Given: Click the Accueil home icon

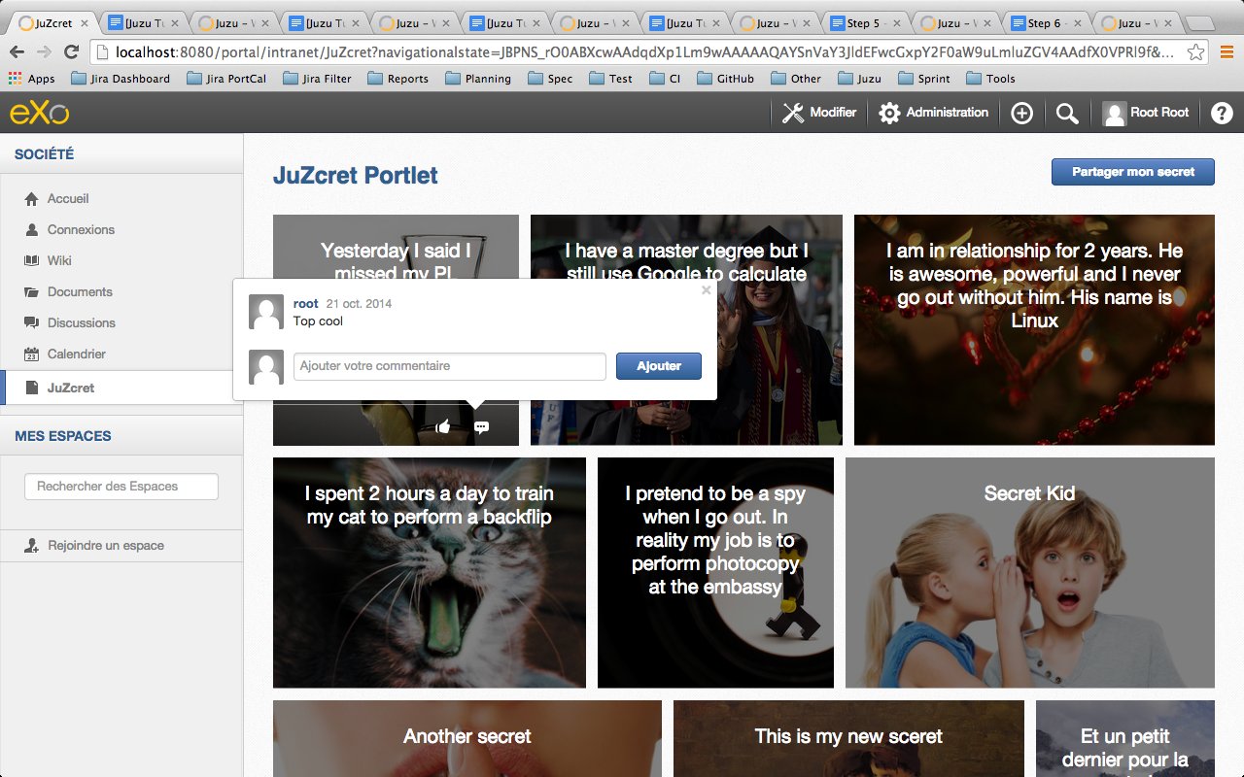Looking at the screenshot, I should click(x=31, y=198).
